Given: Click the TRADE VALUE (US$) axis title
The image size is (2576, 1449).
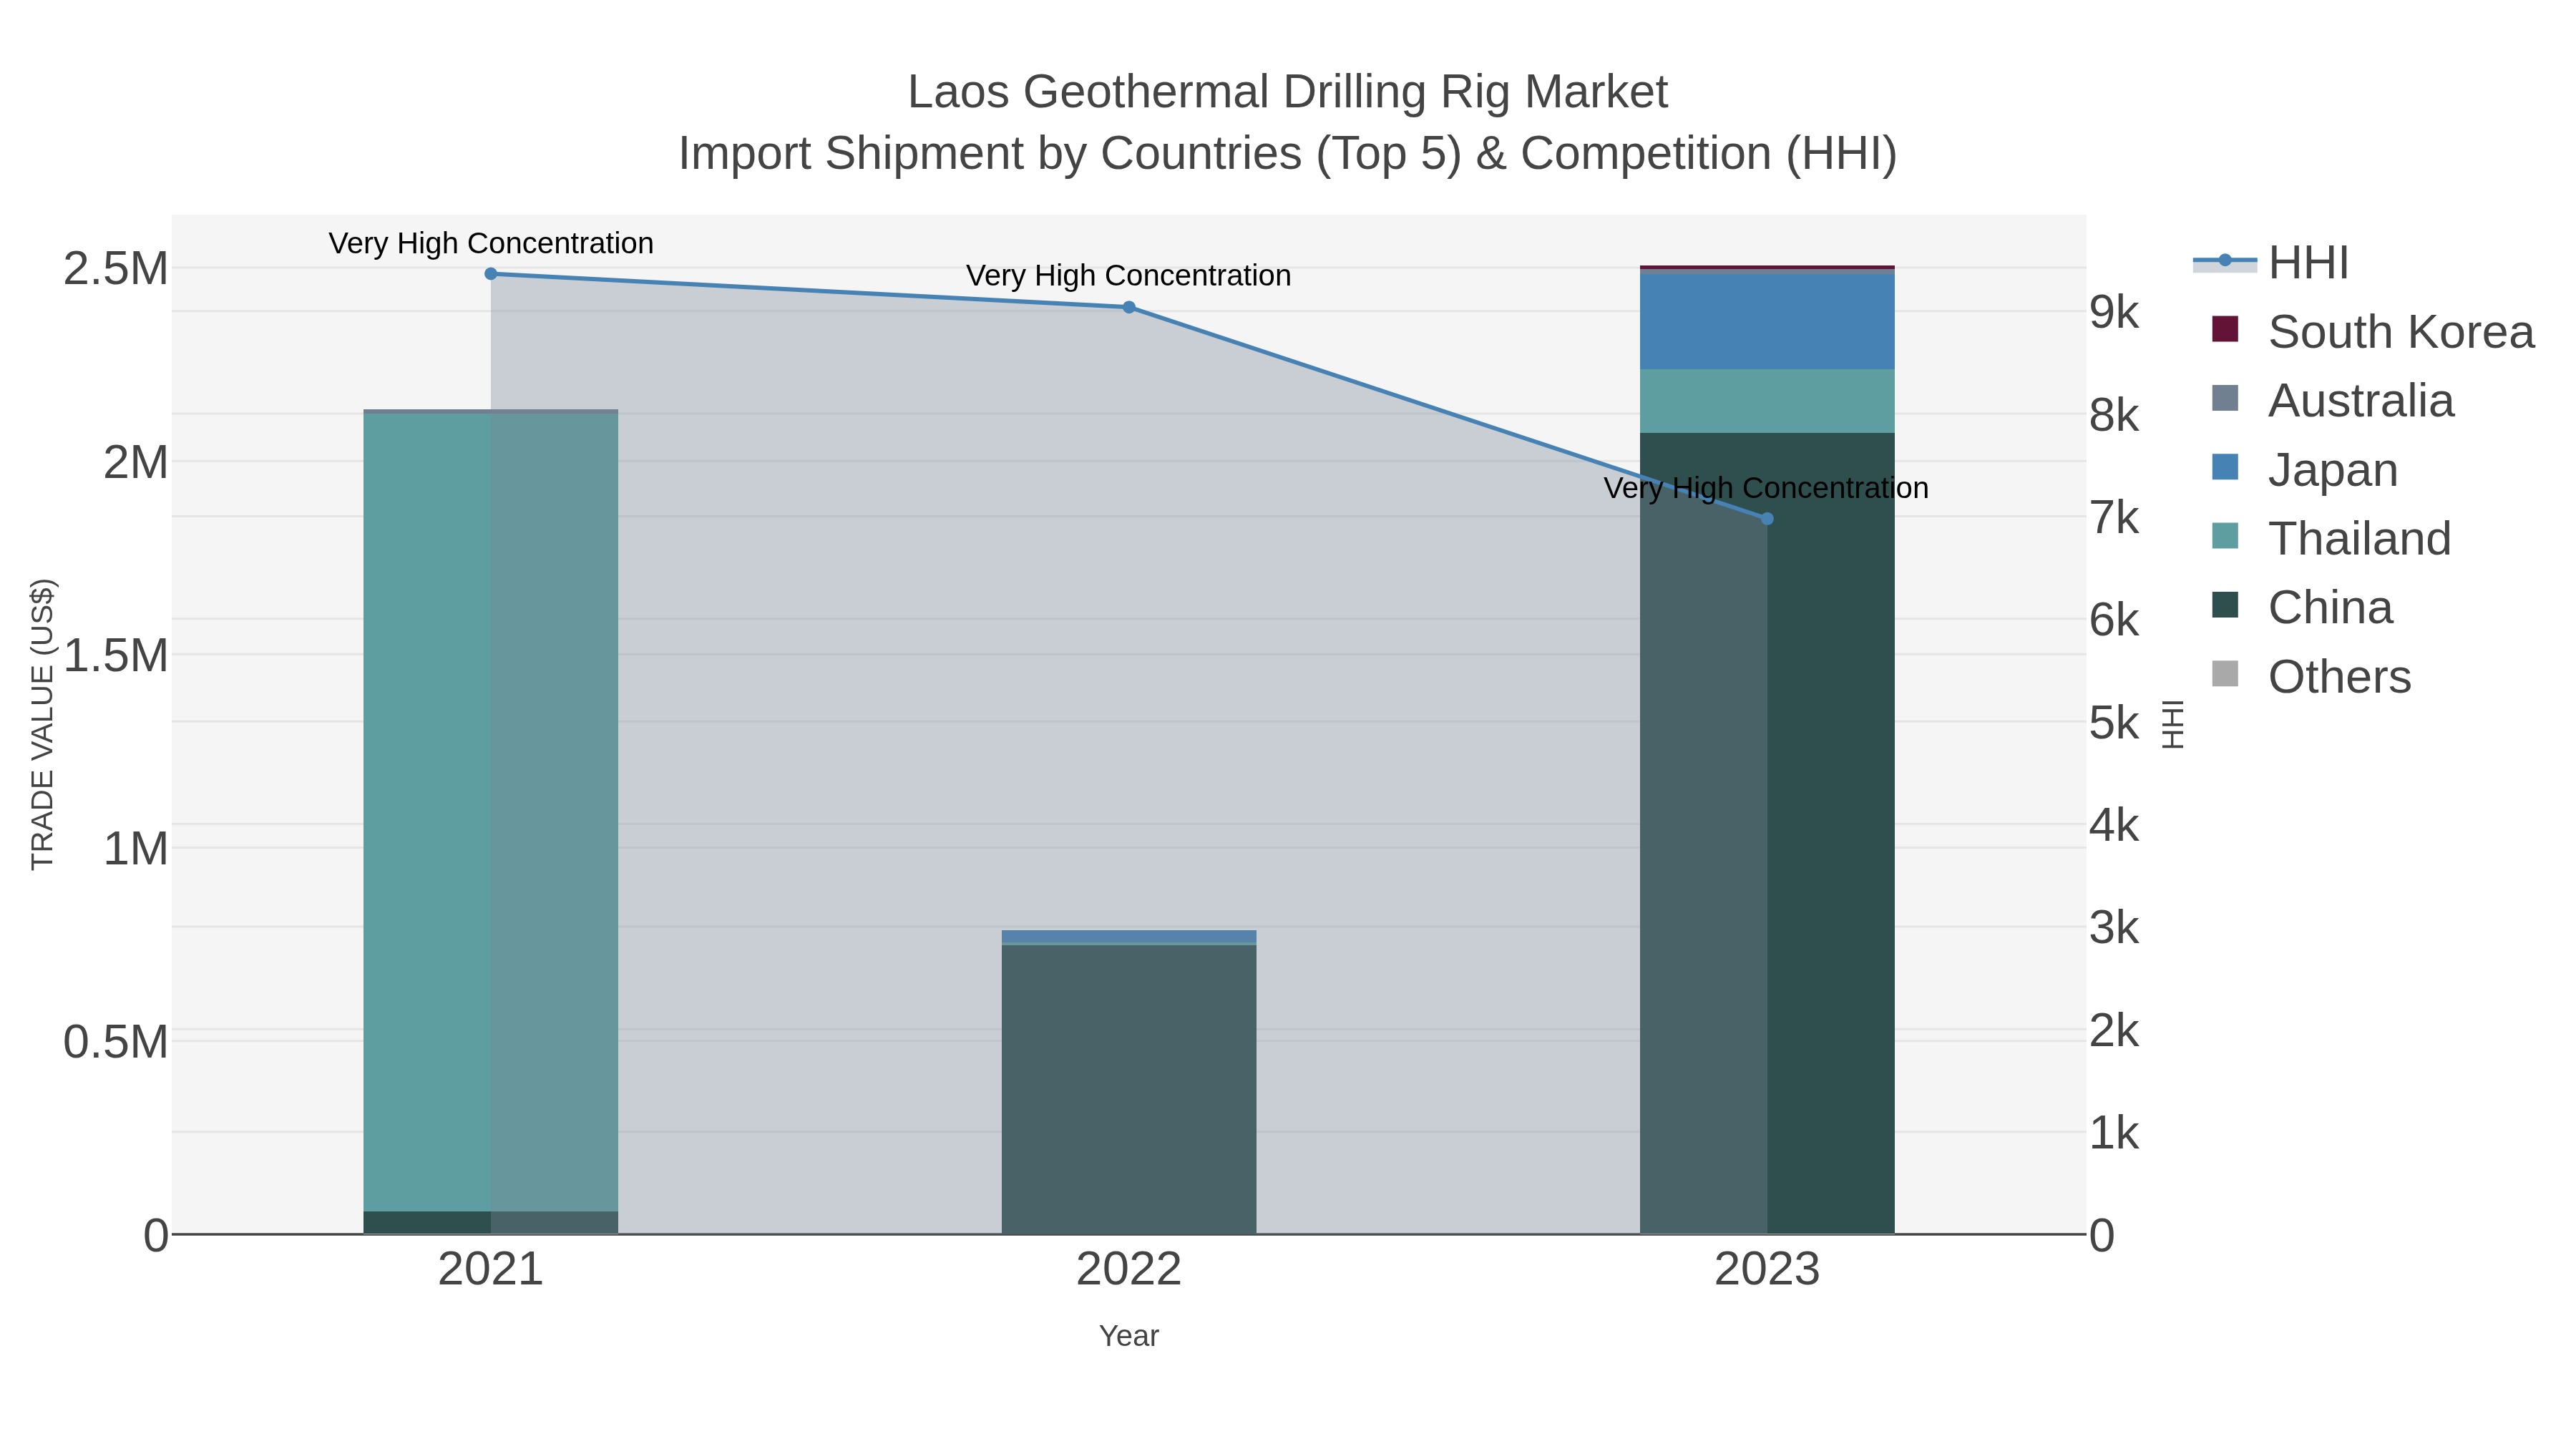Looking at the screenshot, I should 42,724.
